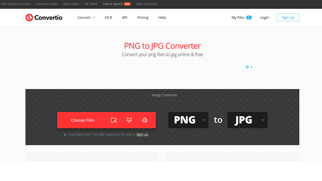Click the Login link
This screenshot has width=322, height=181.
coord(264,18)
